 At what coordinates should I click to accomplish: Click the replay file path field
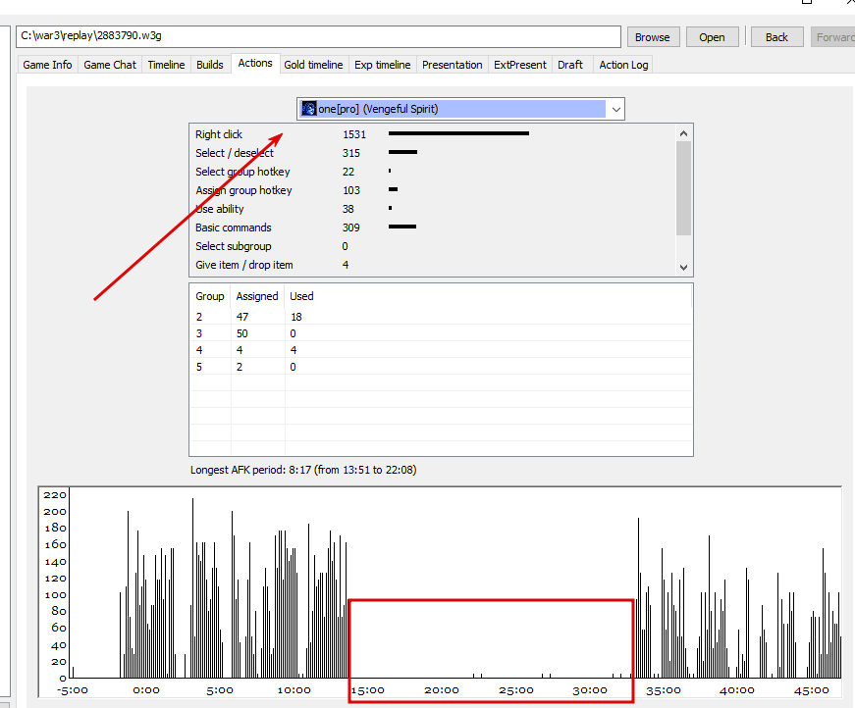(318, 36)
